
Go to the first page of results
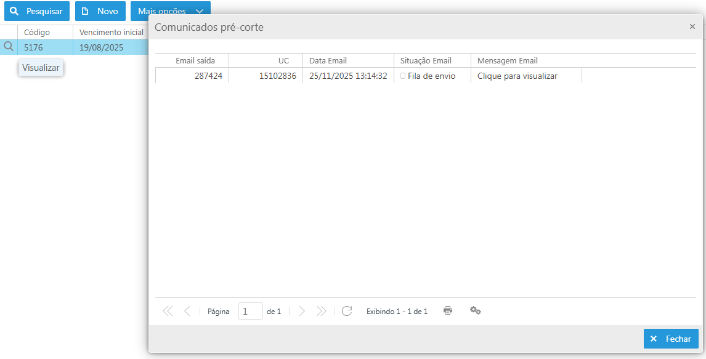tap(168, 311)
